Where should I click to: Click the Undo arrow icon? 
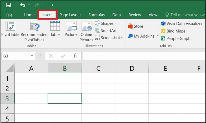point(23,5)
